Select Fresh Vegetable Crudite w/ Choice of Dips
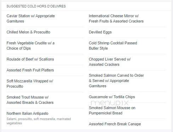Viewport: 173px width, 132px height. (x=30, y=46)
